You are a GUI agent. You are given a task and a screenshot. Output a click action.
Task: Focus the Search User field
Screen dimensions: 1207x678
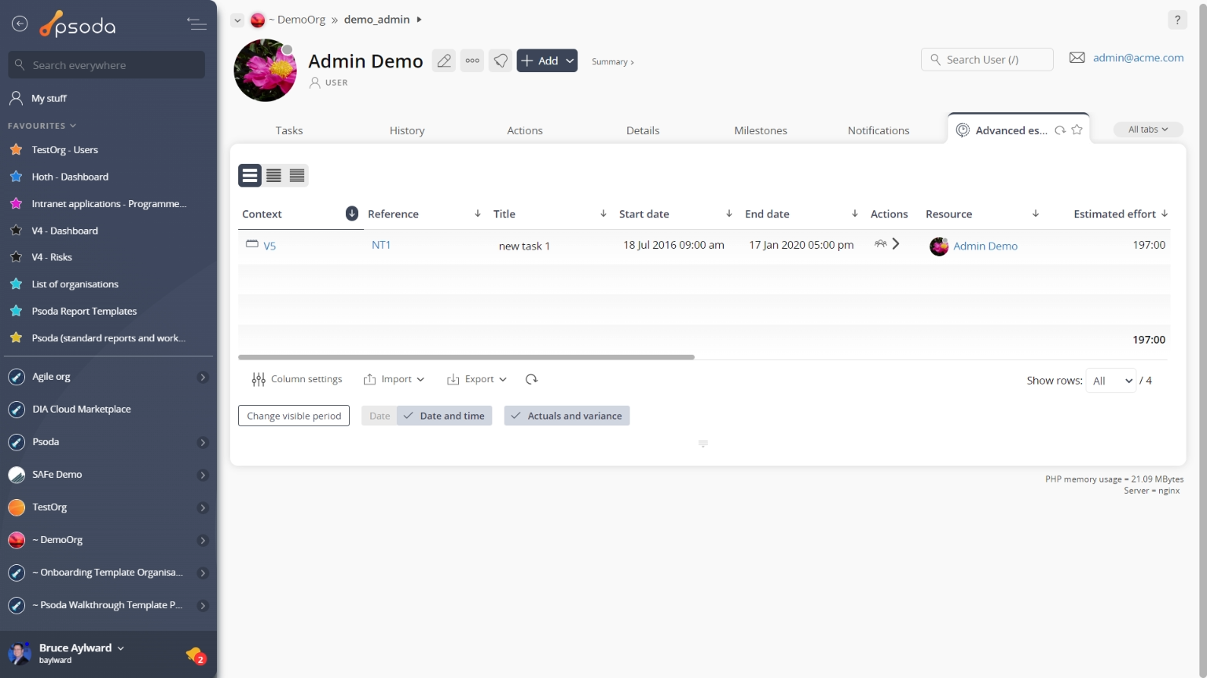(x=987, y=60)
